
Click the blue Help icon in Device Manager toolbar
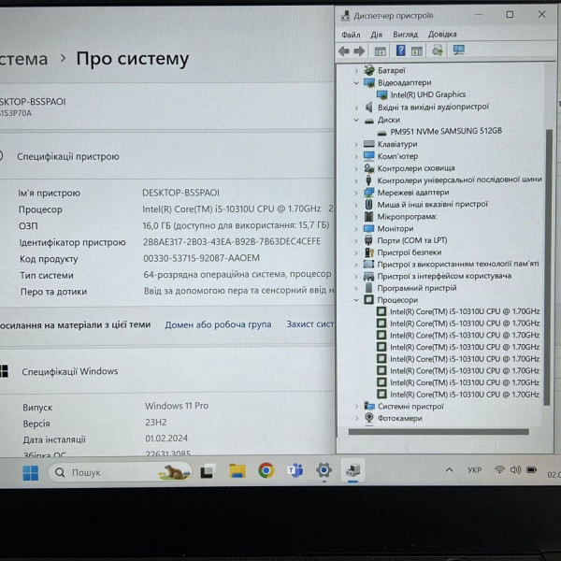tap(400, 50)
